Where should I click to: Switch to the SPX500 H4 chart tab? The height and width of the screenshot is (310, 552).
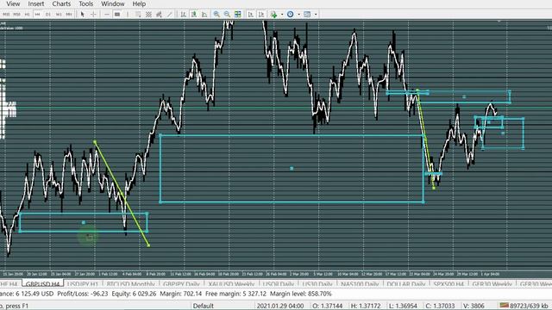pyautogui.click(x=448, y=284)
